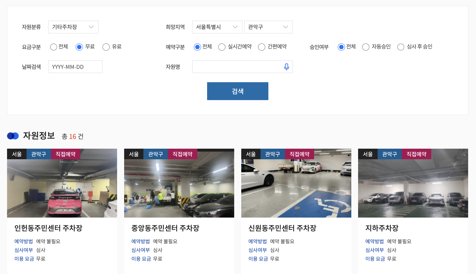The height and width of the screenshot is (274, 476).
Task: Select 전체 radio under 예약구분
Action: (x=197, y=47)
